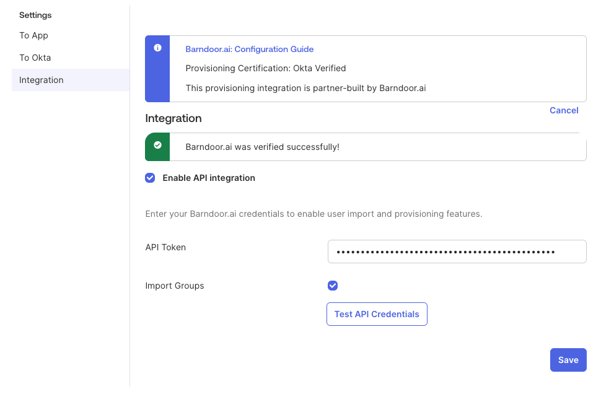This screenshot has height=394, width=614.
Task: Open Barndoor.ai Configuration Guide link
Action: (250, 50)
